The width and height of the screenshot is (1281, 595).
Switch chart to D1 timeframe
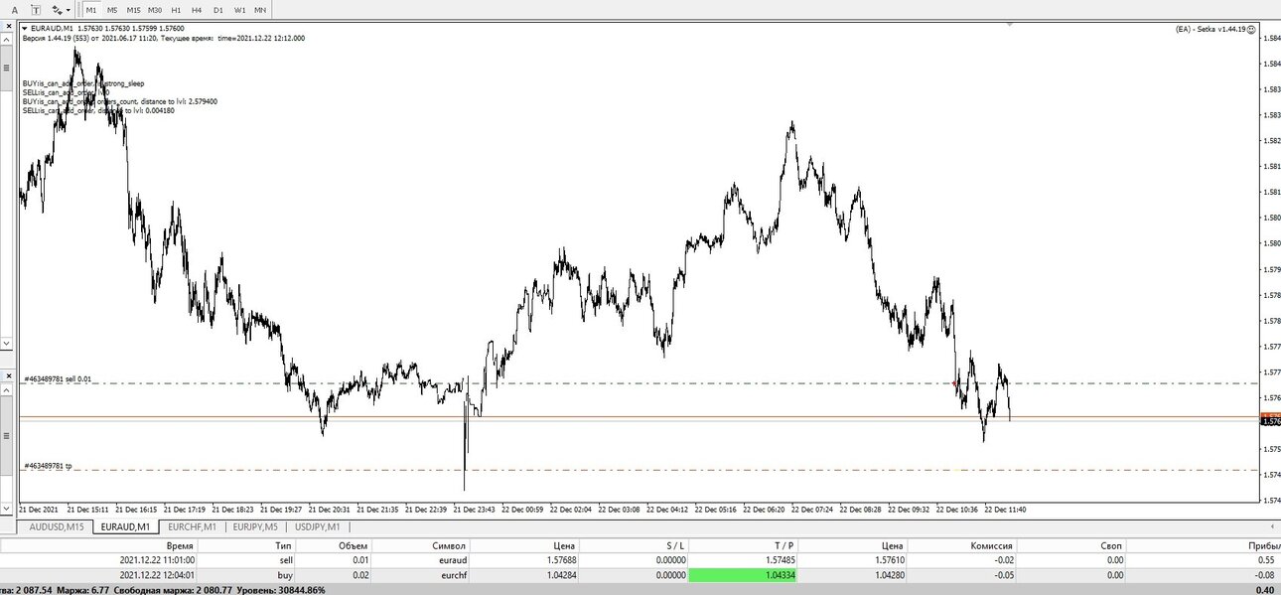pos(218,9)
